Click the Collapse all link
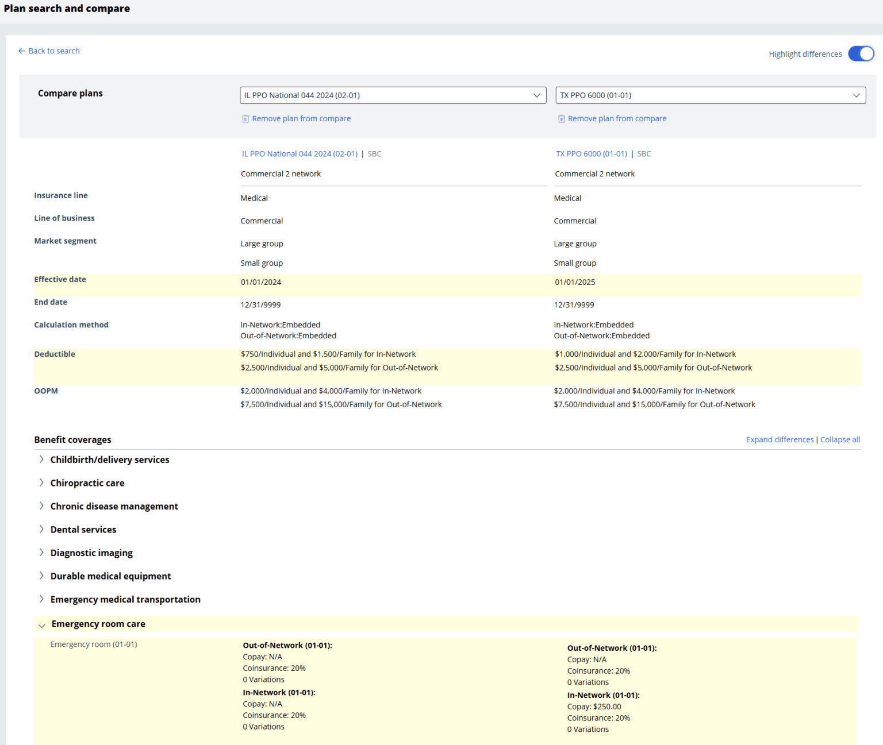The height and width of the screenshot is (745, 883). [840, 440]
